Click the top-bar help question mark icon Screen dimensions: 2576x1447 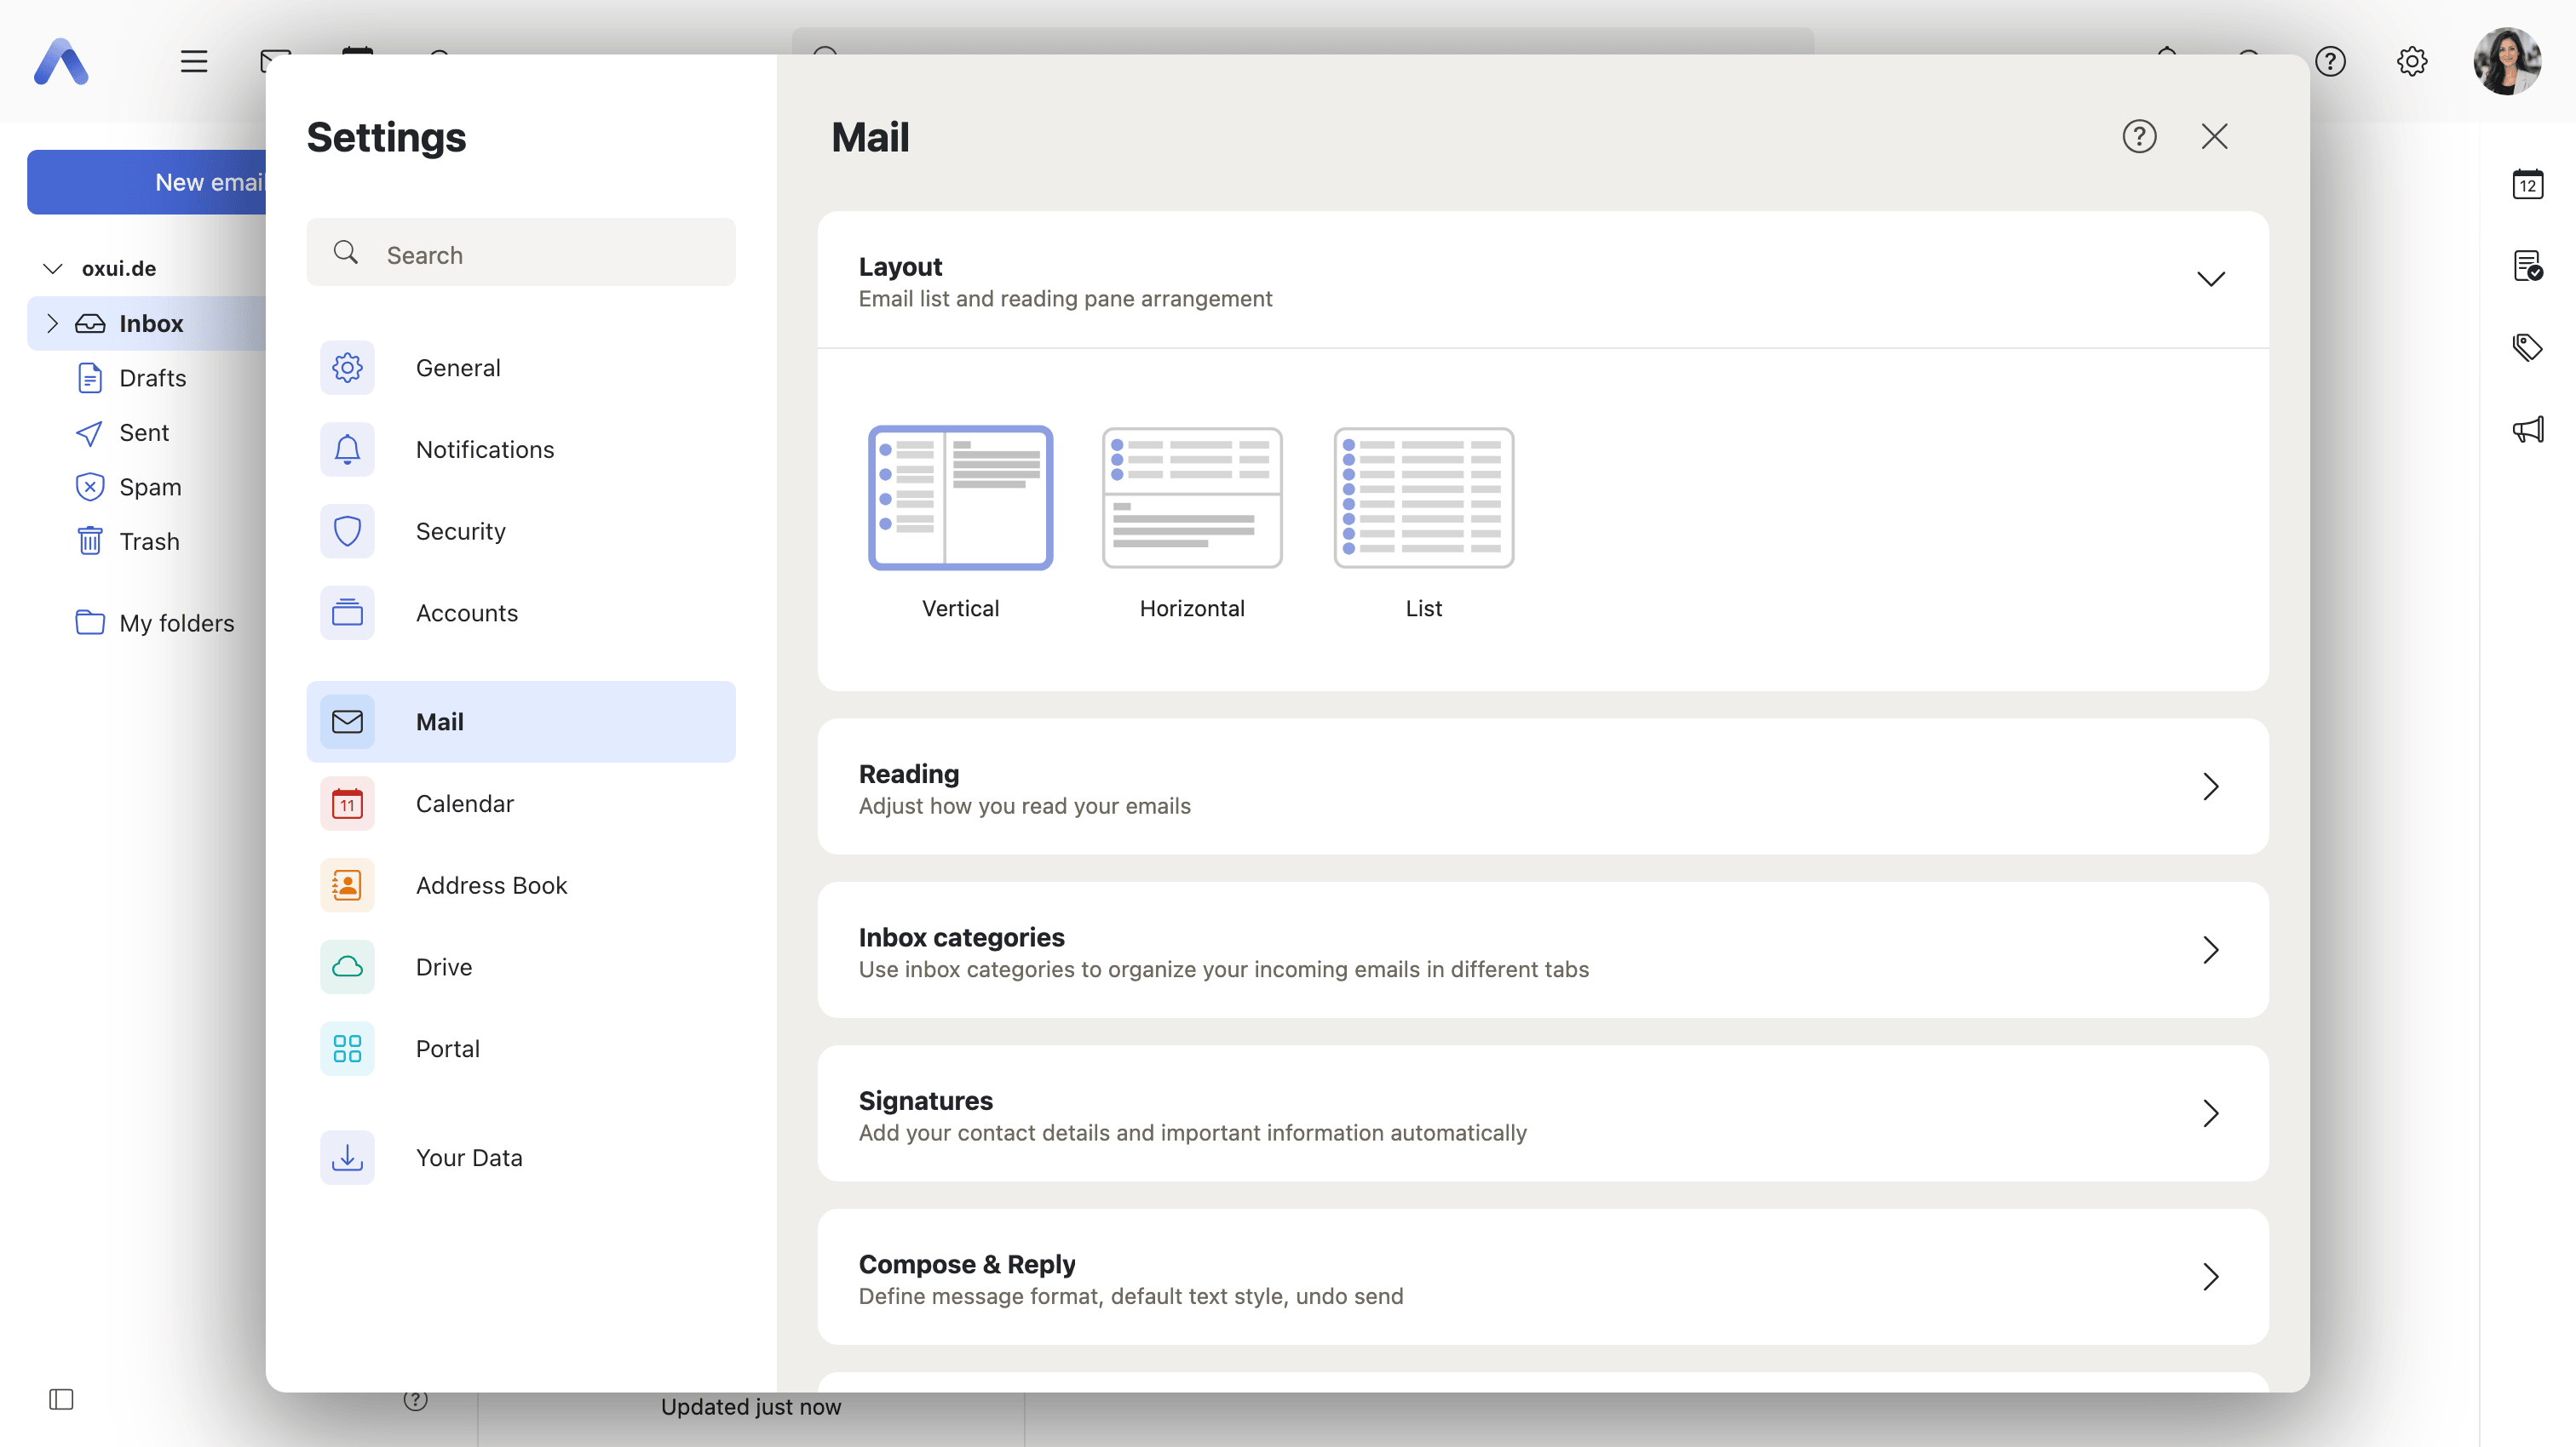(2330, 61)
